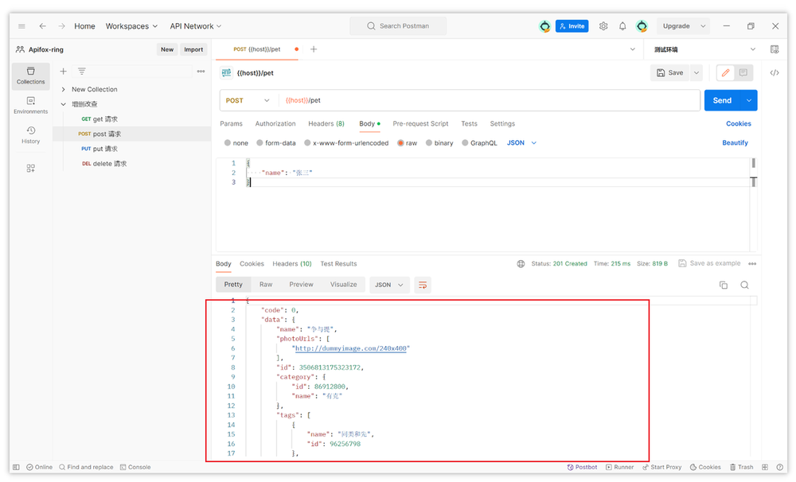Go back with the left arrow icon
Image resolution: width=796 pixels, height=482 pixels.
[x=43, y=26]
